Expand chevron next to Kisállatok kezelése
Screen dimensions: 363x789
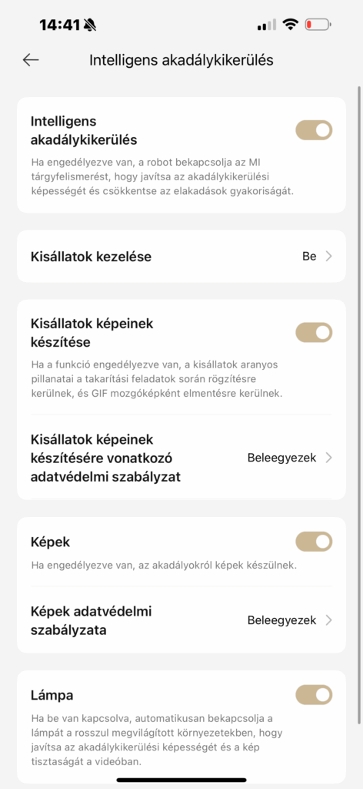[x=329, y=257]
